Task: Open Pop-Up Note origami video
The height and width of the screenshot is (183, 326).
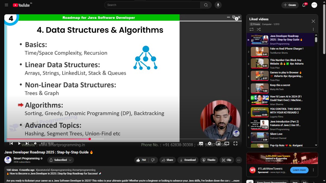Action: coord(280,145)
